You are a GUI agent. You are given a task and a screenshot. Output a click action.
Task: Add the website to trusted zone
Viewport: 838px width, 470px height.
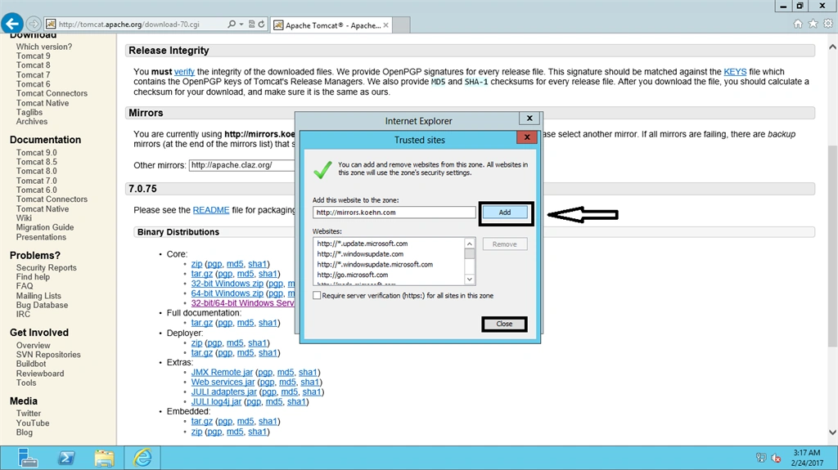pyautogui.click(x=504, y=213)
